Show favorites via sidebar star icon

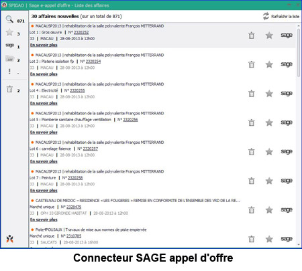9,32
